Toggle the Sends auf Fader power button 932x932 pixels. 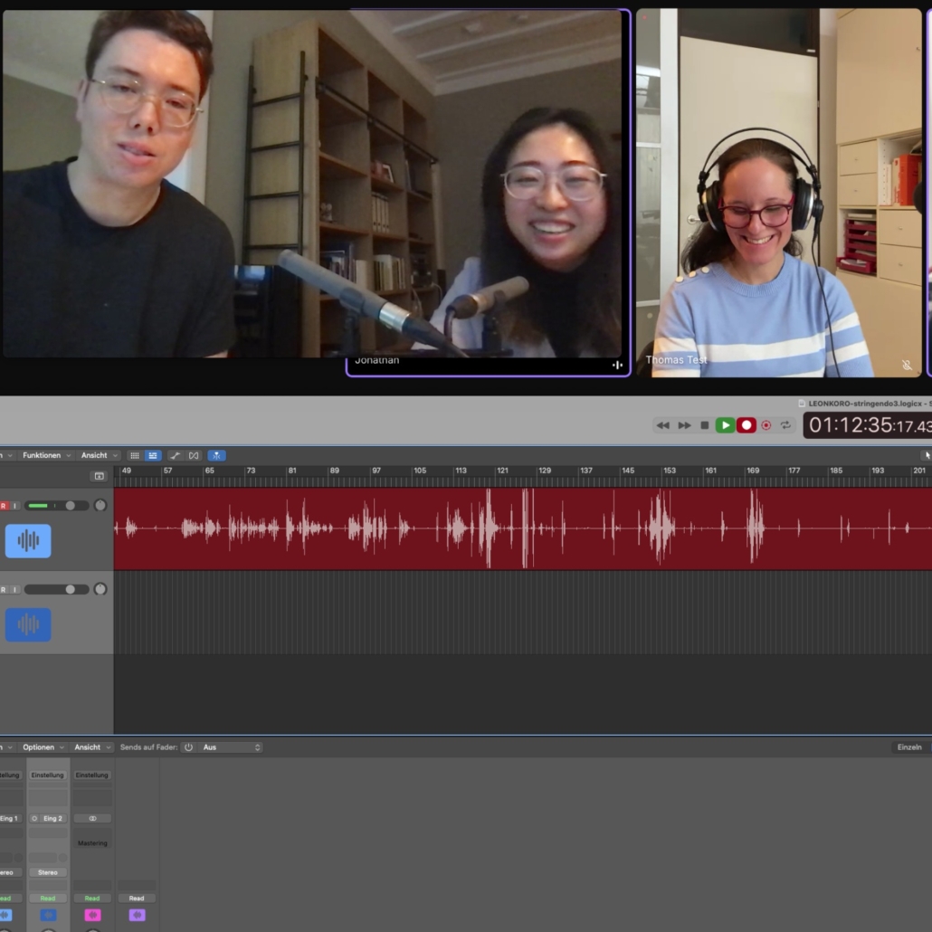point(188,747)
